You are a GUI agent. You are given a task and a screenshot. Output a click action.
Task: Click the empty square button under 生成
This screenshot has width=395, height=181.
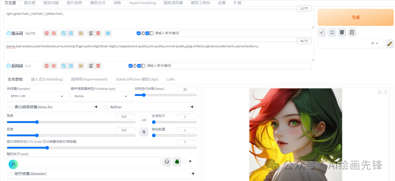coord(332,32)
